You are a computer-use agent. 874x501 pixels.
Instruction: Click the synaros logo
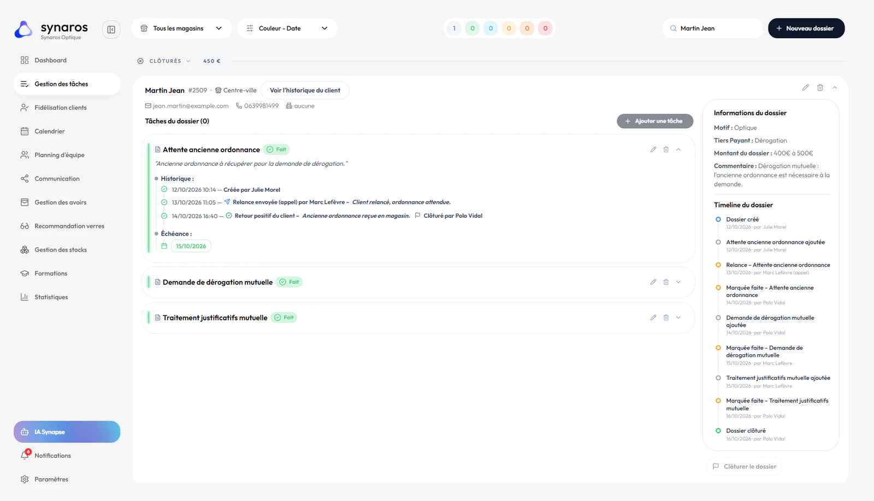[x=51, y=30]
